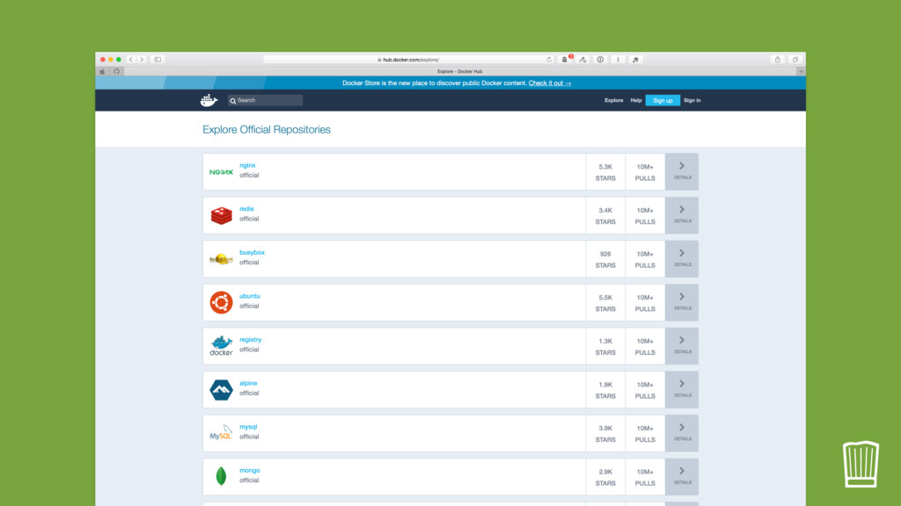Open the Explore nav item

tap(613, 100)
